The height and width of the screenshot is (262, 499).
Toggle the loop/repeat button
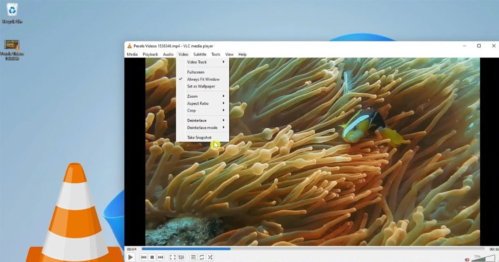202,257
